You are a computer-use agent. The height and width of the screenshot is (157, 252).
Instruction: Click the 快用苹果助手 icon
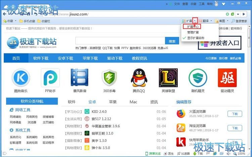coord(181,142)
